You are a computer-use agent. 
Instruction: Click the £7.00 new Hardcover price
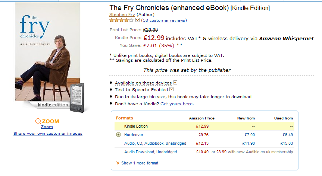[x=250, y=135]
